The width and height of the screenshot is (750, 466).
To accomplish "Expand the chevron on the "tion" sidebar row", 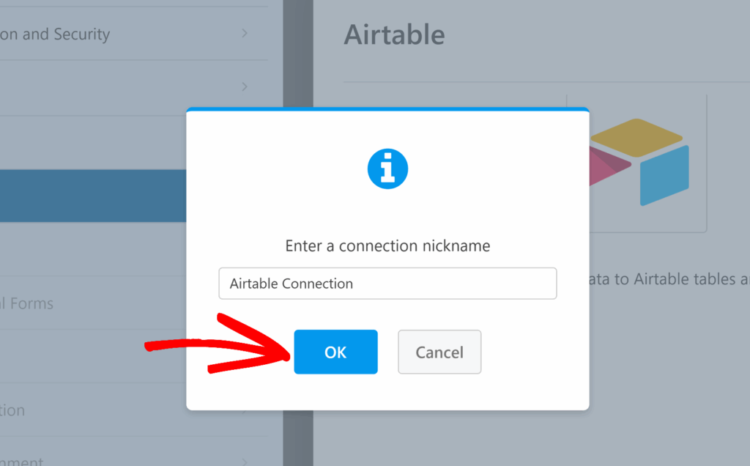I will pos(245,410).
